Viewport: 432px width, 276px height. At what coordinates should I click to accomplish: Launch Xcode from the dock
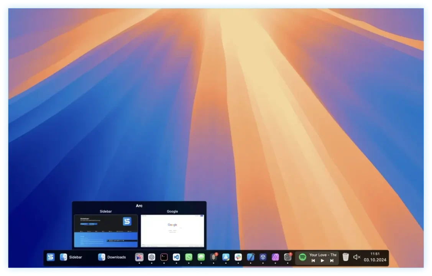pyautogui.click(x=250, y=257)
